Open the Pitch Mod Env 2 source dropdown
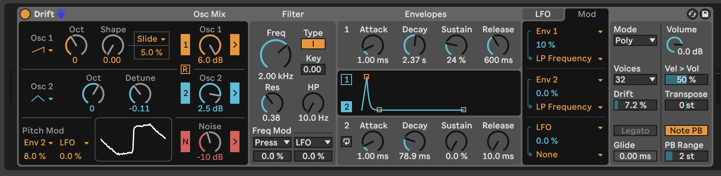This screenshot has width=721, height=176. tap(38, 142)
